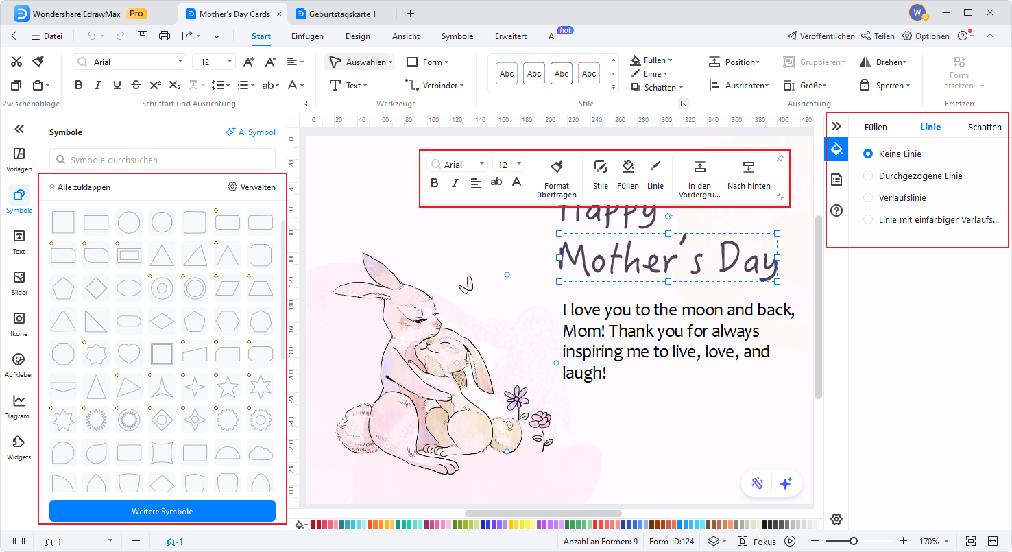Click the Weitere Symbole button
This screenshot has width=1012, height=552.
[x=162, y=512]
